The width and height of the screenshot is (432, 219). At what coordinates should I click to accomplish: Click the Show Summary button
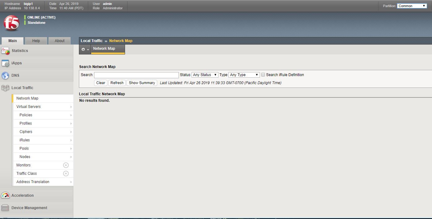pos(142,83)
